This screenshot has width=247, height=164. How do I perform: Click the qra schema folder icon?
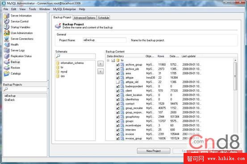[x=58, y=76]
